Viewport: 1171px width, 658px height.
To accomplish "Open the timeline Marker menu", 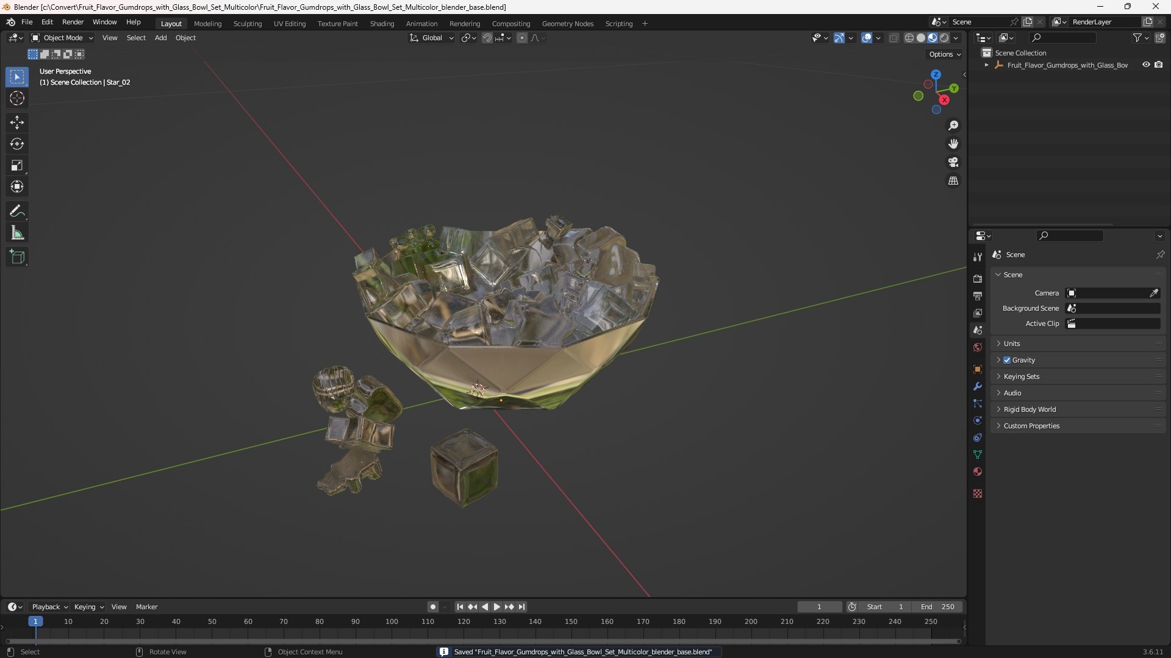I will pos(146,607).
